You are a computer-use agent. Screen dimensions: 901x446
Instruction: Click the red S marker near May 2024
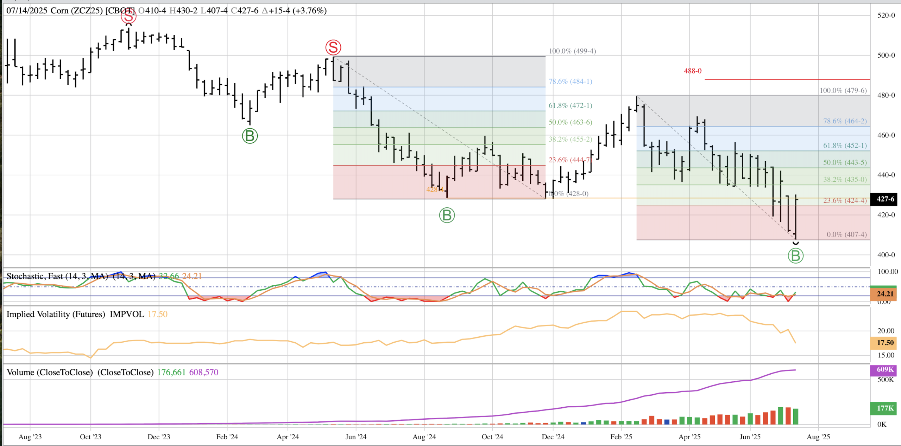[333, 47]
